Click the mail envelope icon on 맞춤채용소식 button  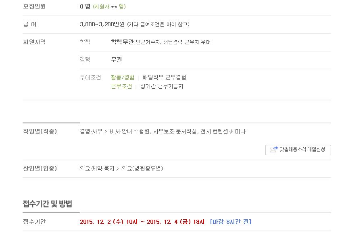pyautogui.click(x=273, y=150)
